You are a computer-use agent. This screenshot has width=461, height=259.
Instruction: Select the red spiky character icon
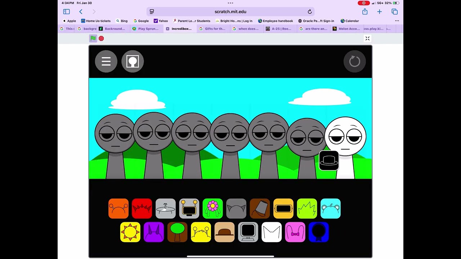tap(142, 209)
